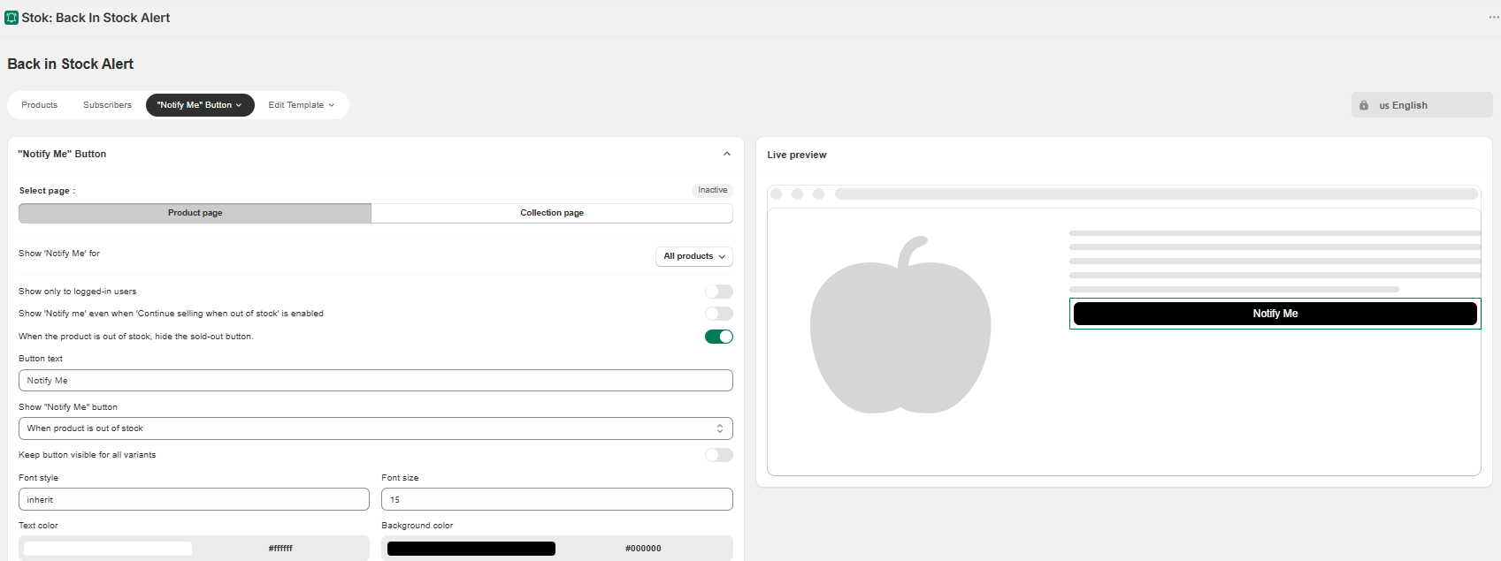Image resolution: width=1501 pixels, height=561 pixels.
Task: Click the lock icon beside English
Action: coord(1364,105)
